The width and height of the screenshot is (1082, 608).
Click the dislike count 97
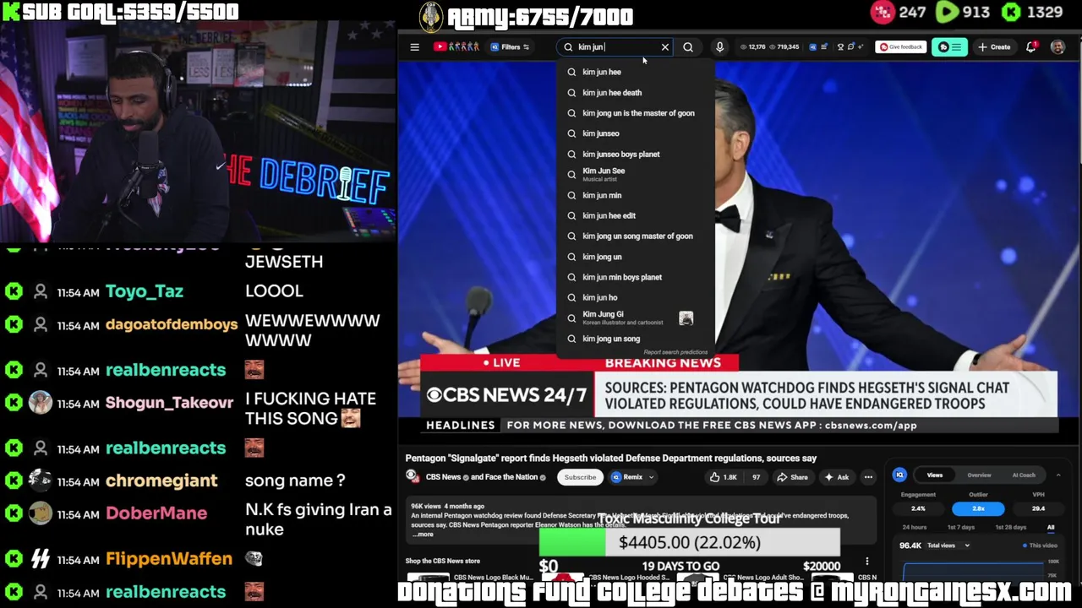tap(757, 477)
